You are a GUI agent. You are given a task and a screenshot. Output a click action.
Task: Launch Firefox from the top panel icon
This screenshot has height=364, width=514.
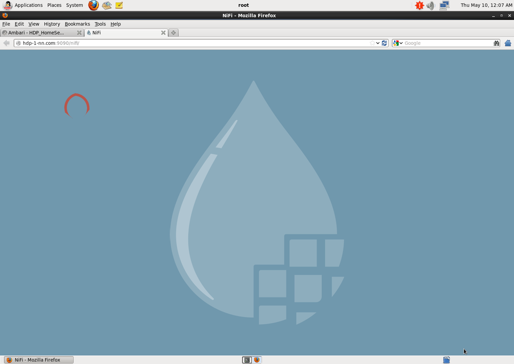pyautogui.click(x=93, y=5)
